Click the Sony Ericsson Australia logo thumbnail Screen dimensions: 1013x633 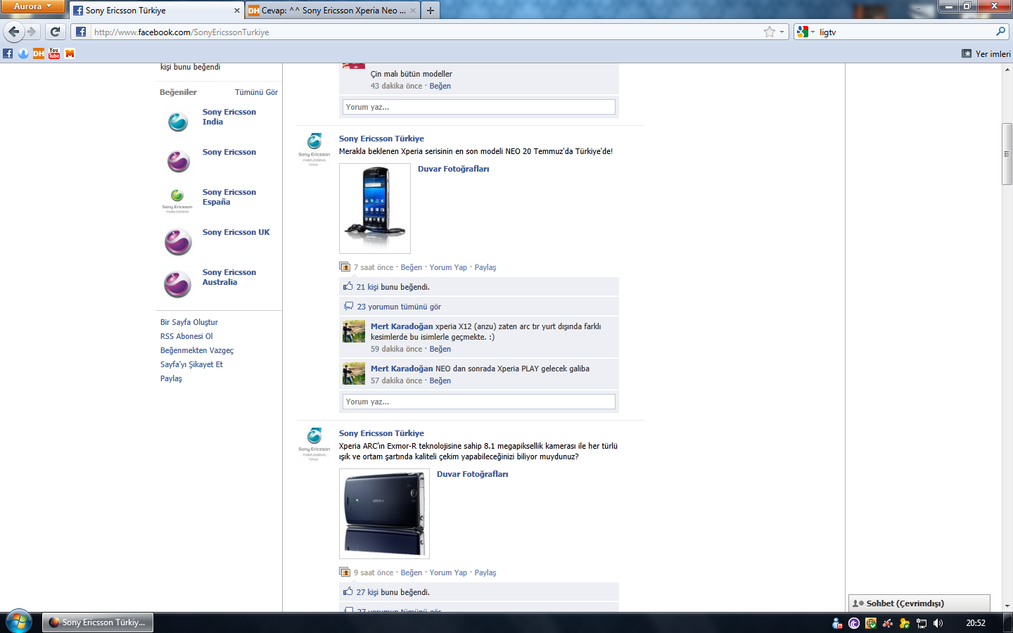178,283
